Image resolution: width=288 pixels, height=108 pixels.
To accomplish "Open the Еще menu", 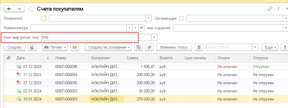I will tap(269, 47).
